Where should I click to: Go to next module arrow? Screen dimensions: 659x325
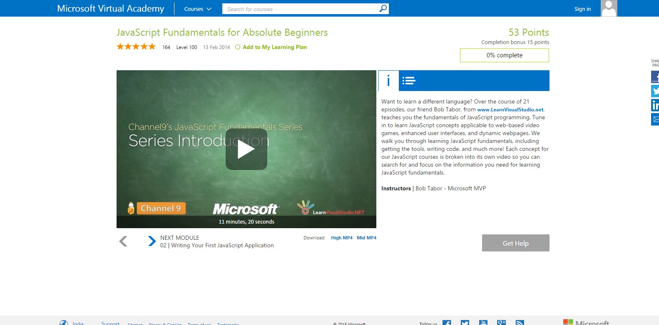tap(152, 241)
